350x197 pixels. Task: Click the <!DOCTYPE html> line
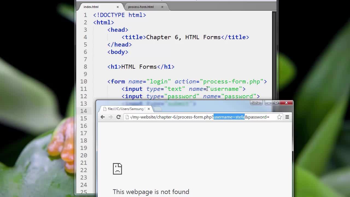point(119,15)
